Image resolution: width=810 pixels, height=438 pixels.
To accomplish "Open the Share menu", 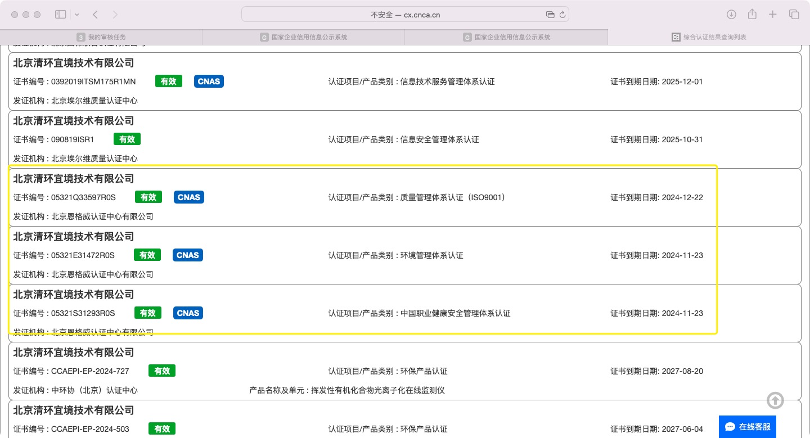I will tap(752, 14).
